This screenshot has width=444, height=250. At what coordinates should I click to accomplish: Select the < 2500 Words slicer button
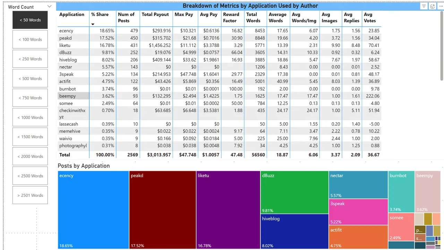pyautogui.click(x=30, y=176)
